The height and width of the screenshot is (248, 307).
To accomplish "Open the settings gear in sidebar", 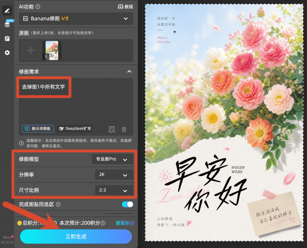I will coord(7,53).
